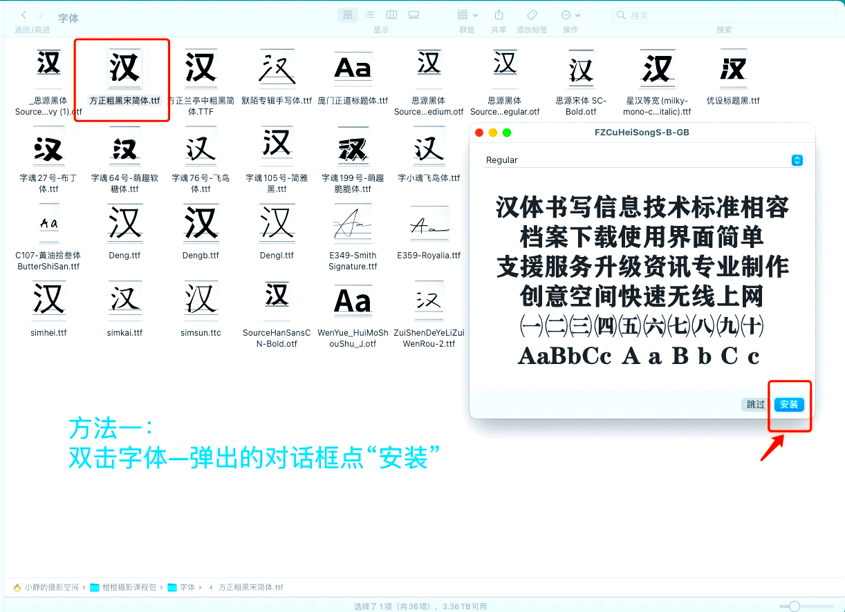Select the WenYue_HuiMoShouShu_J.otf font file
The width and height of the screenshot is (845, 612).
click(x=353, y=315)
